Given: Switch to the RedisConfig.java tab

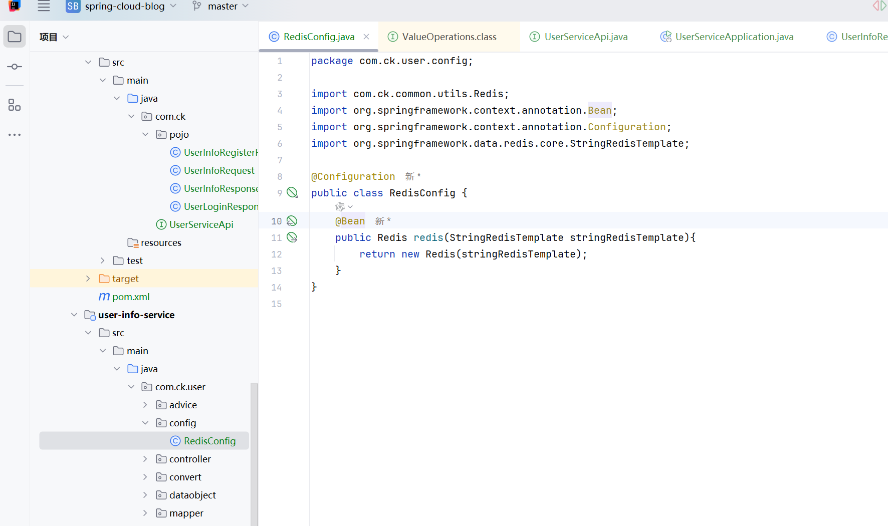Looking at the screenshot, I should pyautogui.click(x=319, y=37).
